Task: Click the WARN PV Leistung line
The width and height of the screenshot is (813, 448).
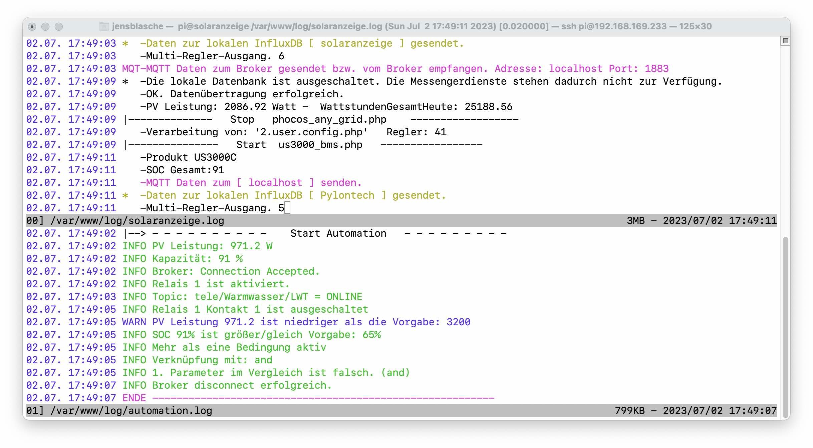Action: [296, 322]
